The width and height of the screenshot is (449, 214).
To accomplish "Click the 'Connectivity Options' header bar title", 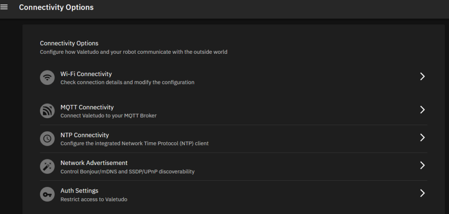I will tap(57, 7).
